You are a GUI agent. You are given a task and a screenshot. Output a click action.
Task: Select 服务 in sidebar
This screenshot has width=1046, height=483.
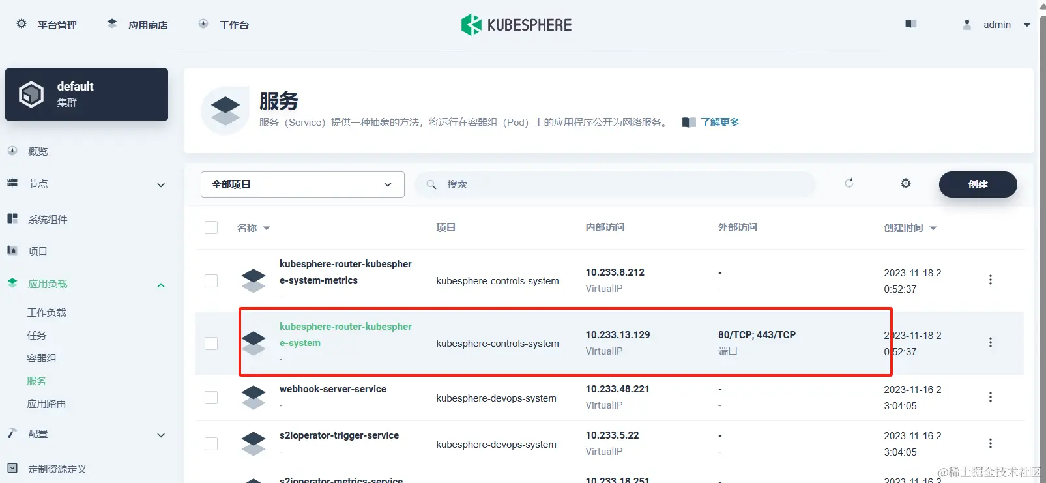[36, 381]
